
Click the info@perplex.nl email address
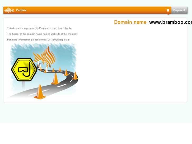[x=61, y=40]
